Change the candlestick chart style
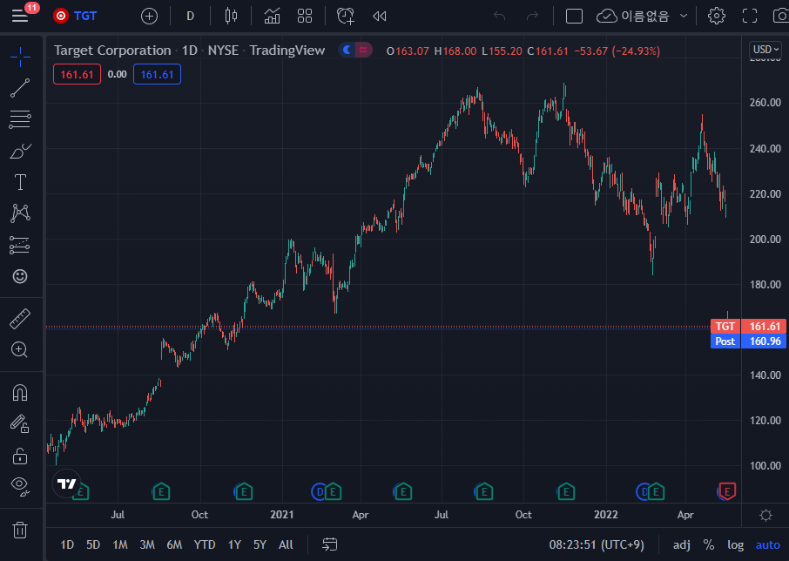 coord(231,16)
